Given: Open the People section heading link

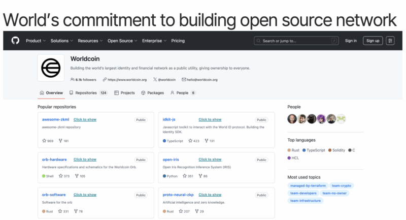Looking at the screenshot, I should coord(294,107).
